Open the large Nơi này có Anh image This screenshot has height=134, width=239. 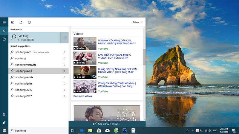107,113
